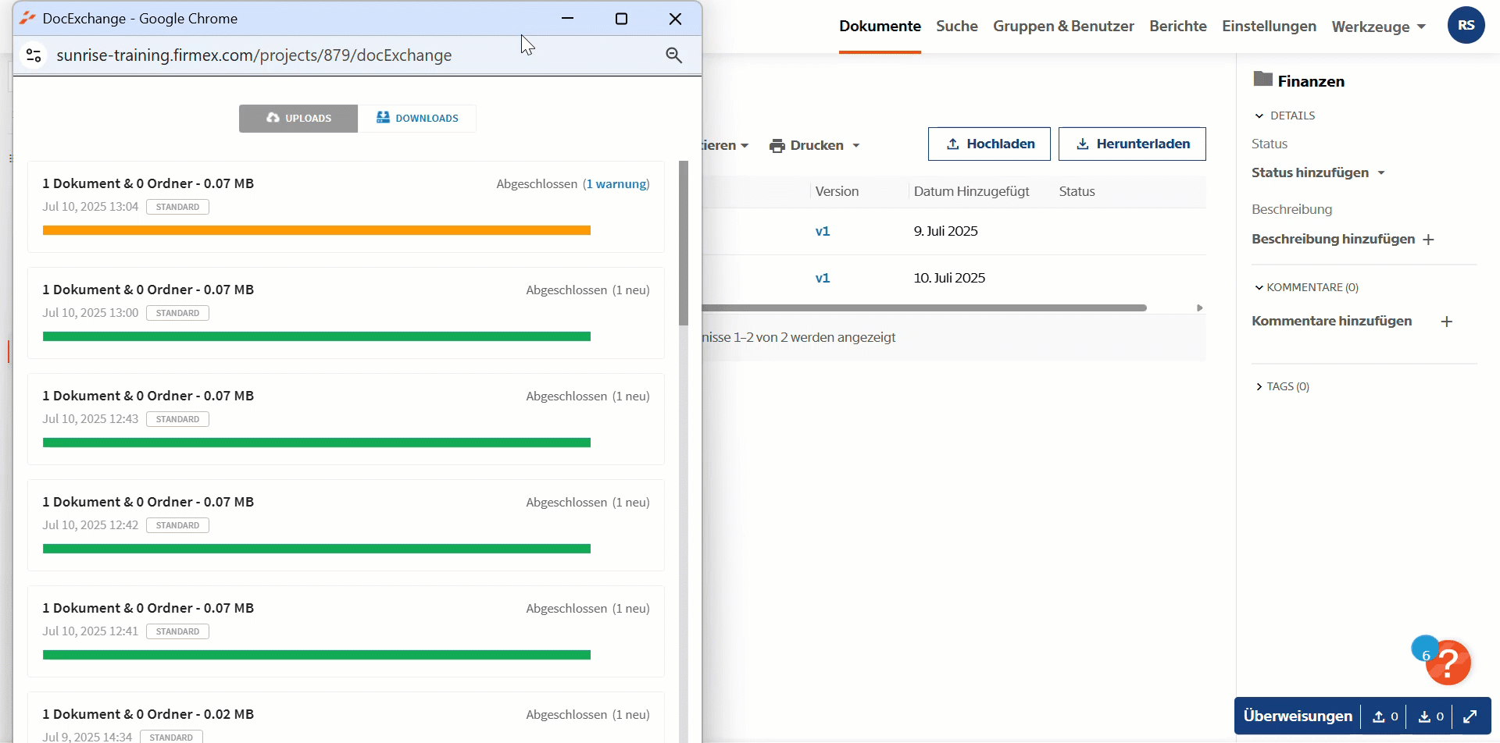Open the RS user avatar menu
1500x743 pixels.
pyautogui.click(x=1466, y=25)
